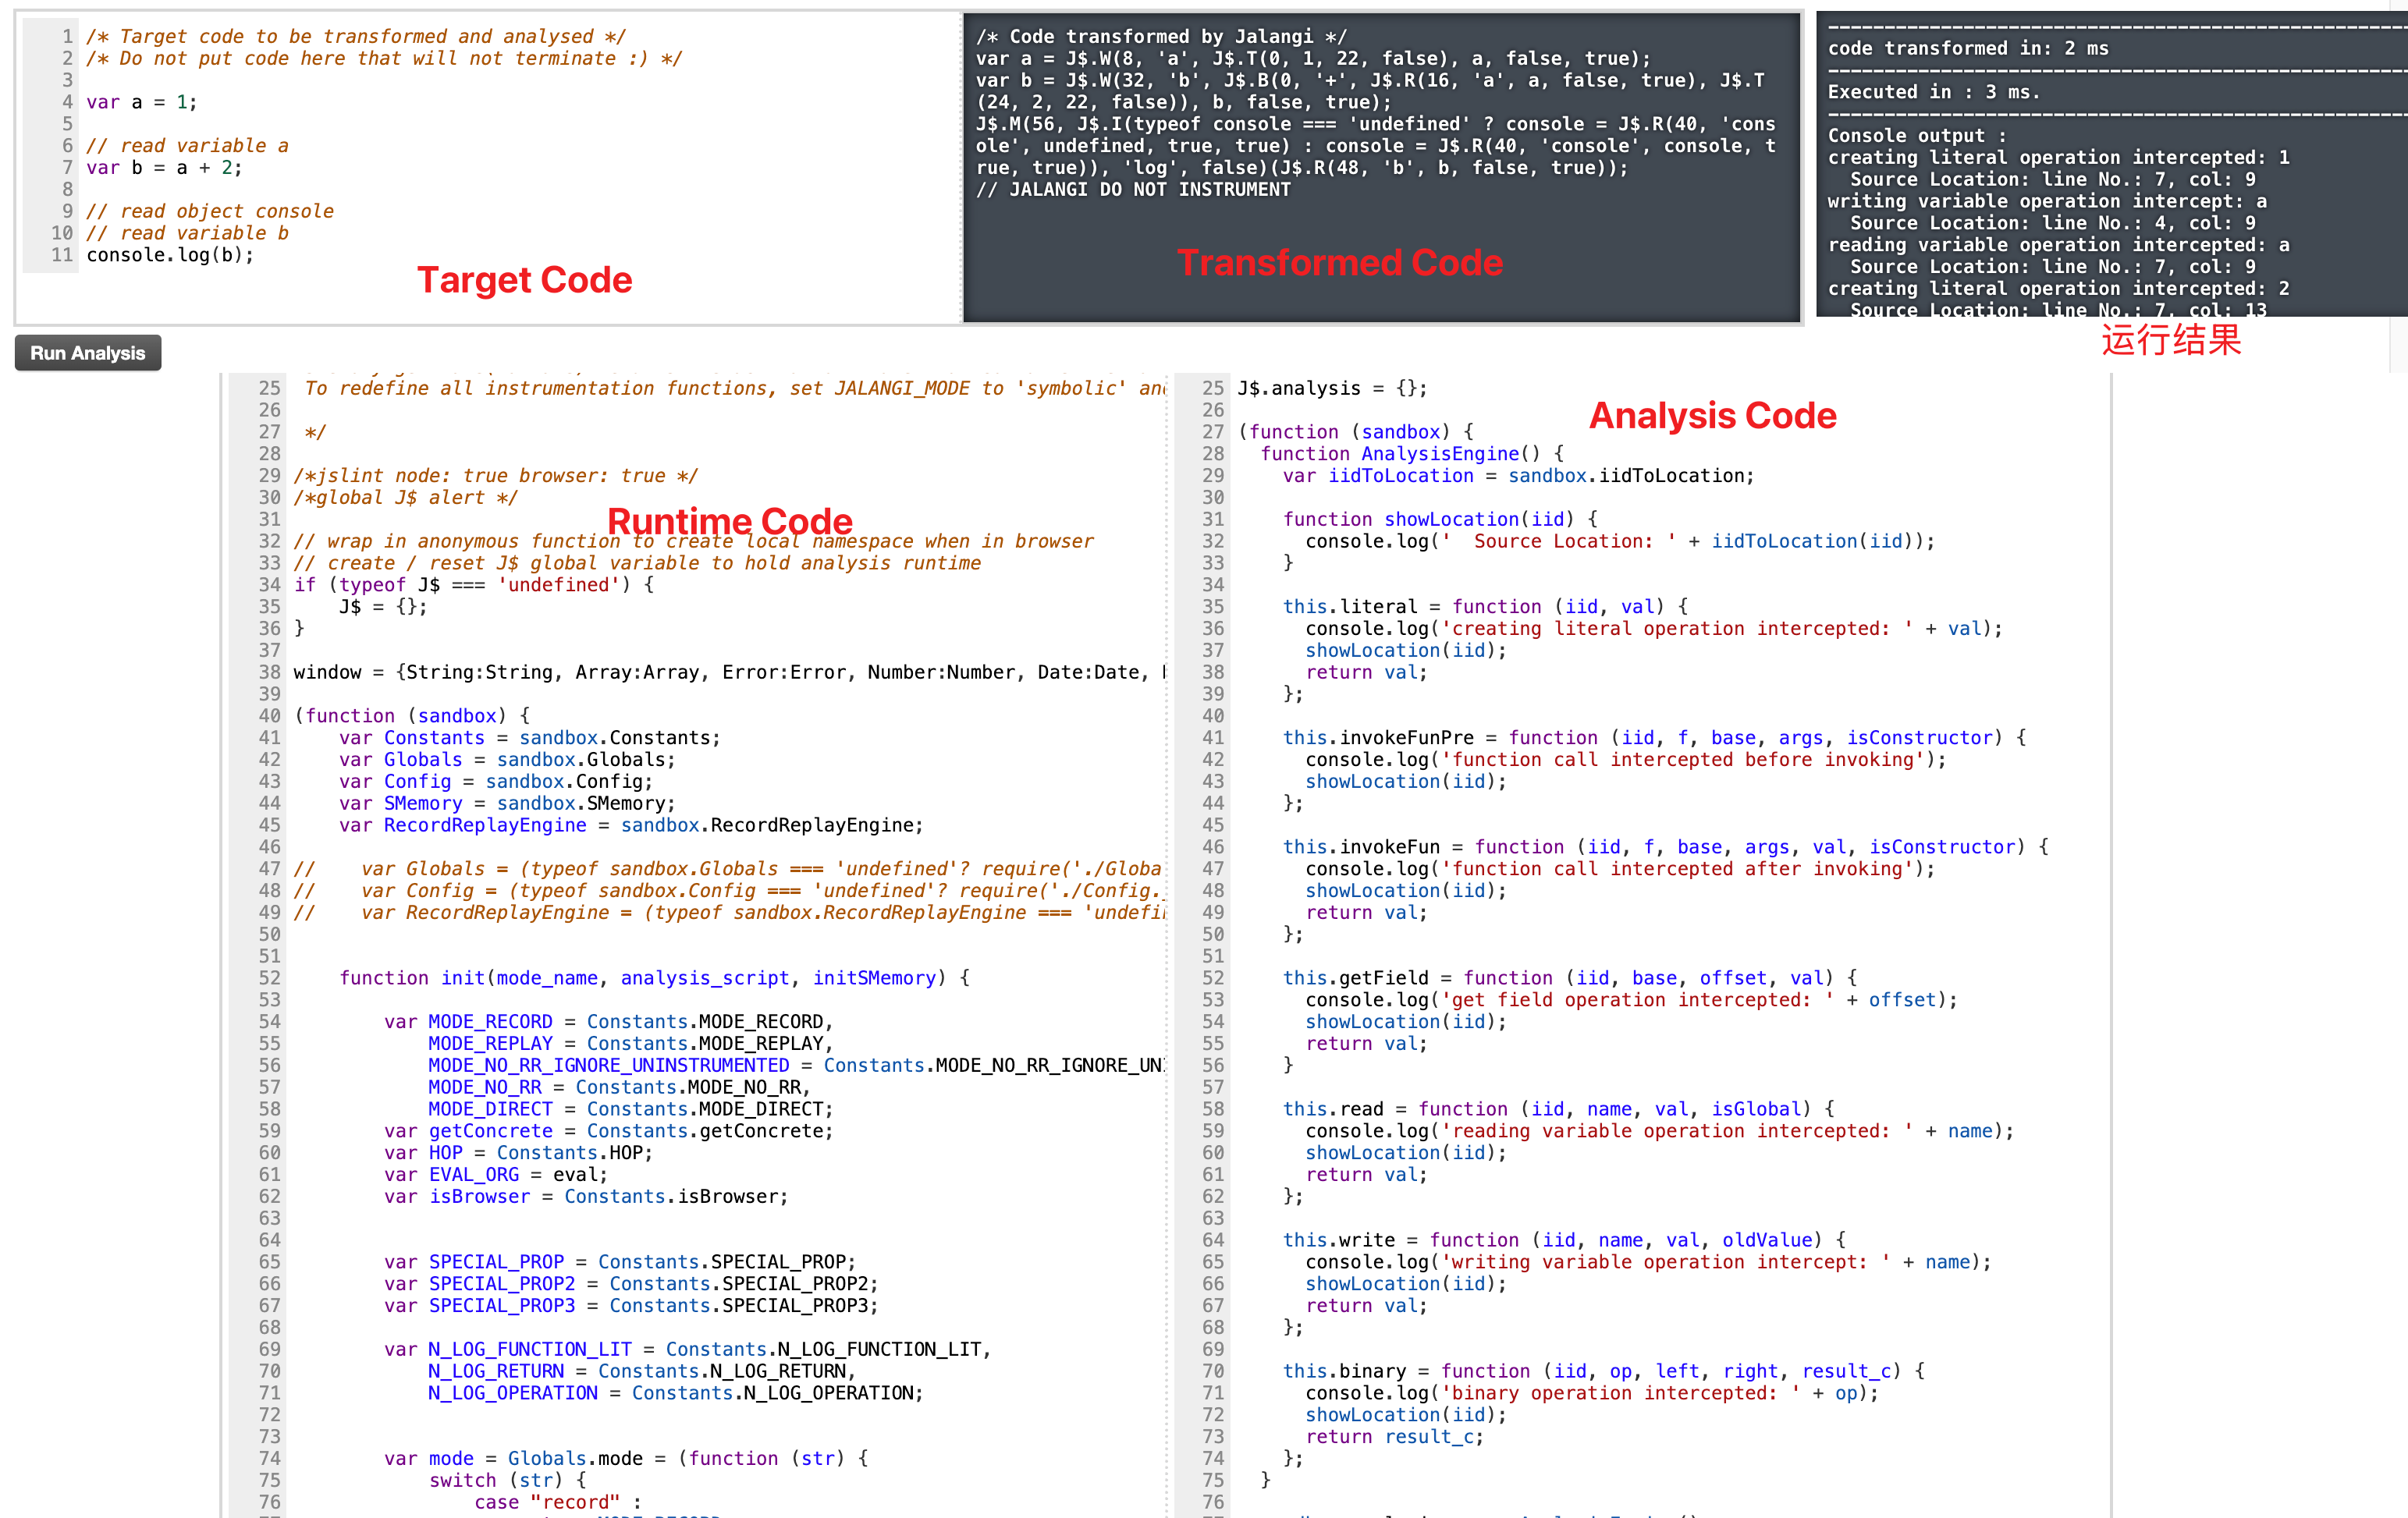Screen dimensions: 2408x1518
Task: Click the 'this.literal = function' line
Action: (1485, 607)
